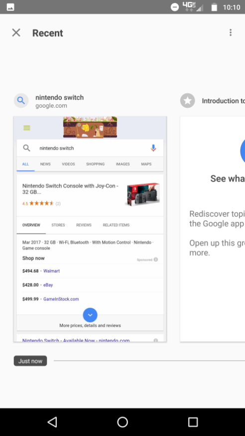The image size is (245, 436).
Task: Tap the Android home navigation button
Action: click(122, 422)
